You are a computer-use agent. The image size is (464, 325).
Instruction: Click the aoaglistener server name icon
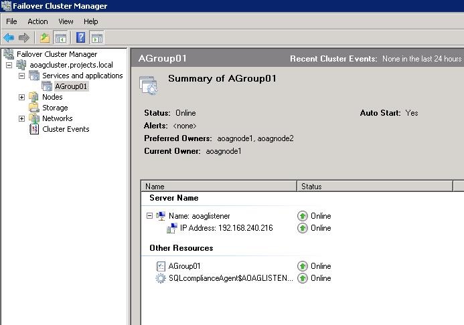(x=161, y=216)
